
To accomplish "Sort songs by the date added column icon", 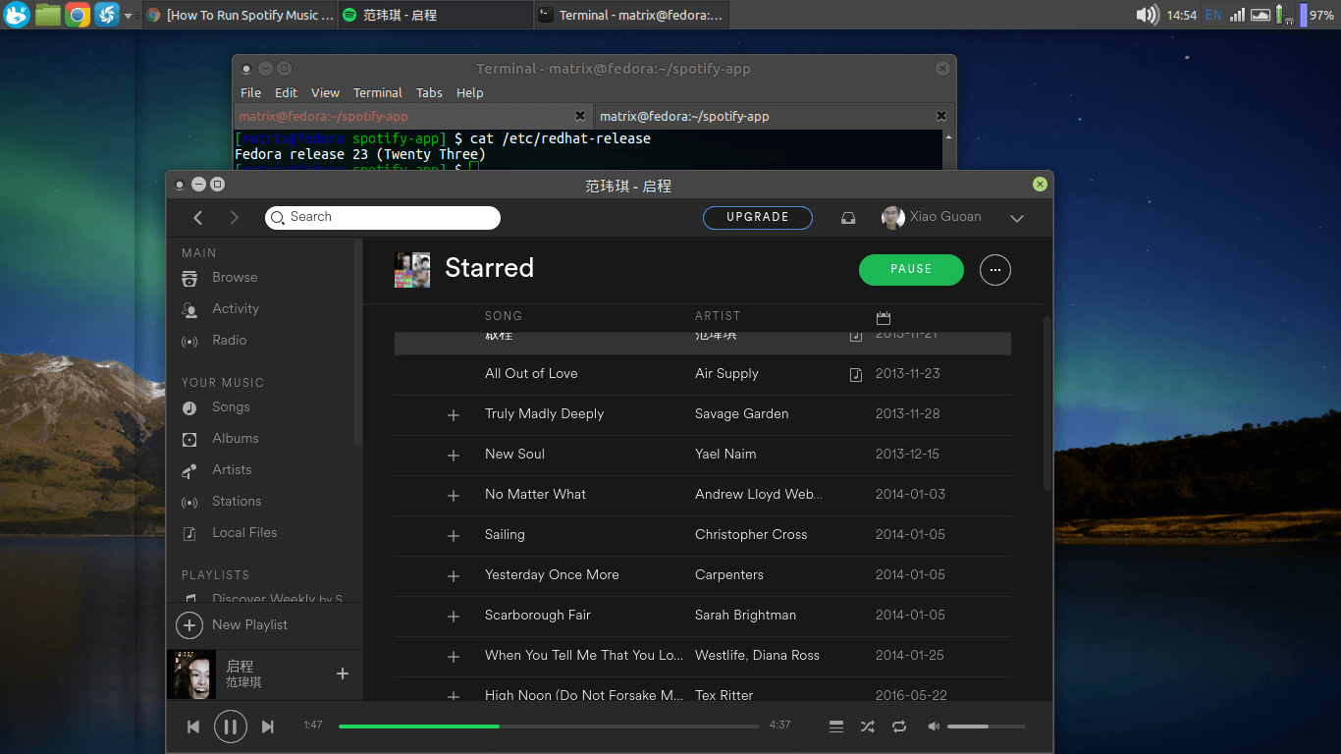I will (x=883, y=317).
